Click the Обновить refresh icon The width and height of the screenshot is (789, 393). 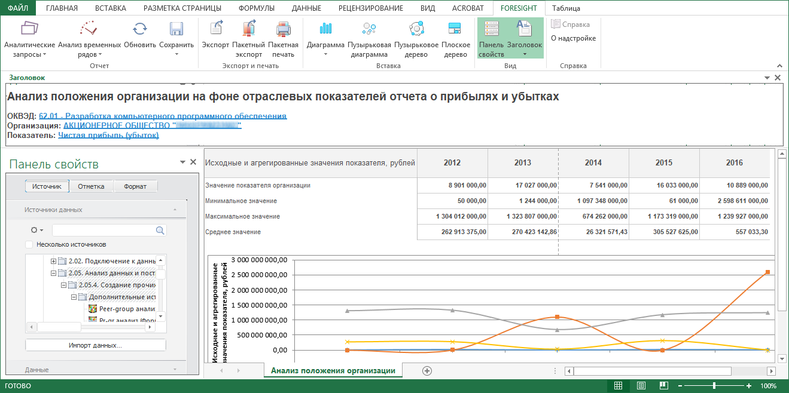(x=140, y=29)
